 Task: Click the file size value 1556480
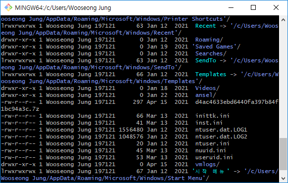click(x=131, y=130)
